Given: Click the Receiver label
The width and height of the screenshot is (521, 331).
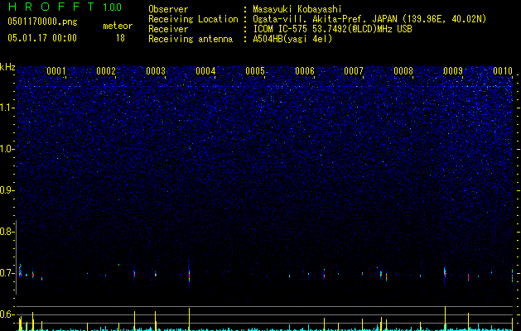Looking at the screenshot, I should click(x=168, y=29).
